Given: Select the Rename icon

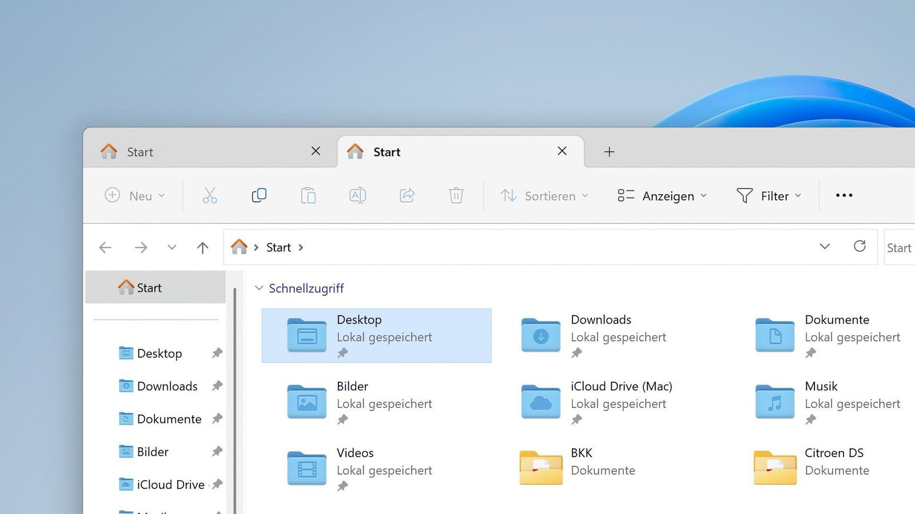Looking at the screenshot, I should [x=357, y=195].
